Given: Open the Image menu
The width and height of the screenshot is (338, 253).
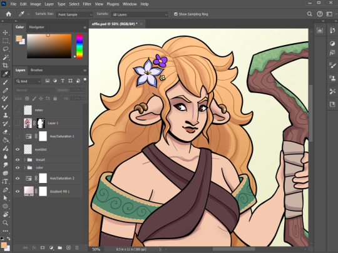Looking at the screenshot, I should [x=36, y=4].
